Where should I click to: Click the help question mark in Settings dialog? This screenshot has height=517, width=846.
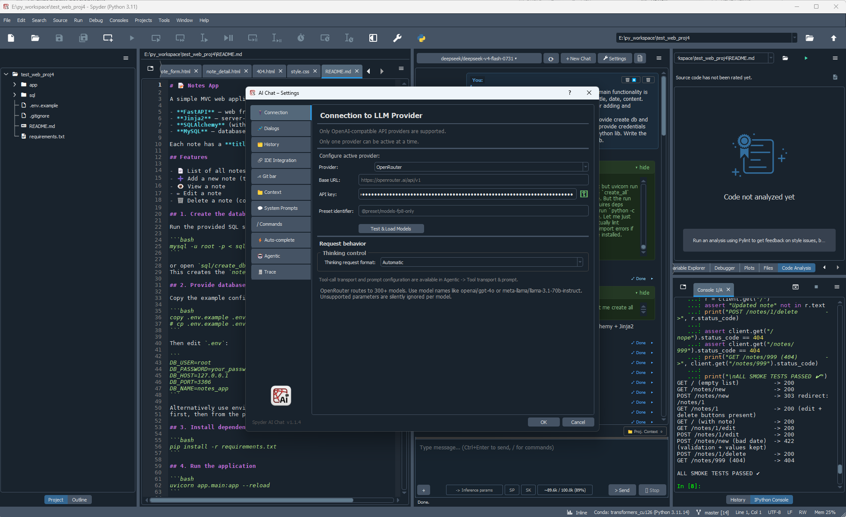point(570,93)
